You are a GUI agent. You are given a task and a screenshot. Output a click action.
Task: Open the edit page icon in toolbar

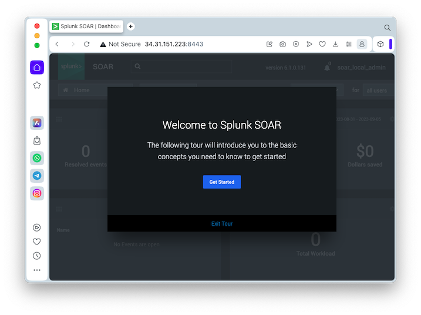[x=270, y=44]
